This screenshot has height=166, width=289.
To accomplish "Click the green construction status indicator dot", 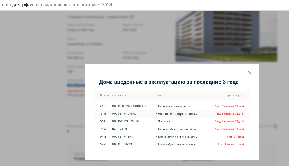I will pos(68,17).
